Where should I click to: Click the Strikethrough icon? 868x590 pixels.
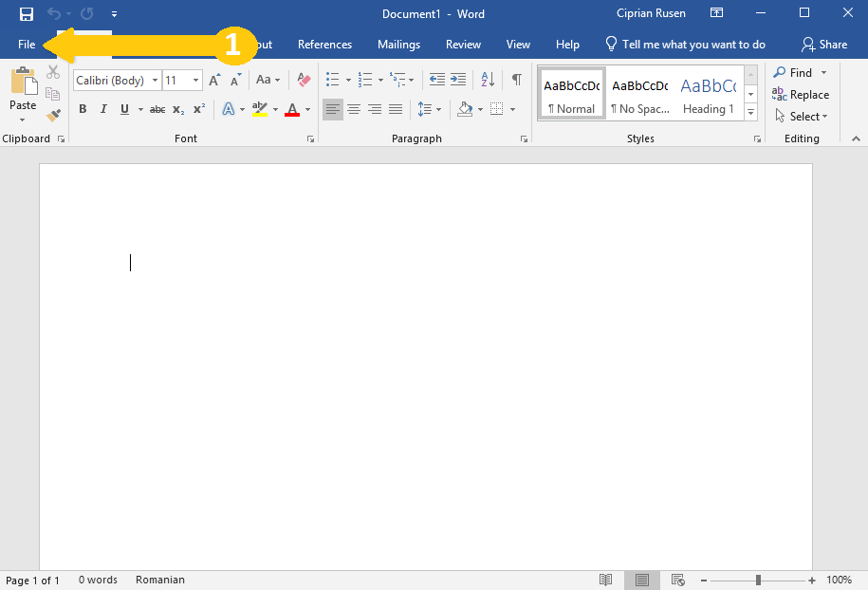(157, 109)
